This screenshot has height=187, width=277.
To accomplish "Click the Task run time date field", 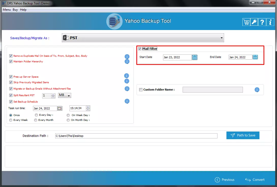I will coord(45,108).
